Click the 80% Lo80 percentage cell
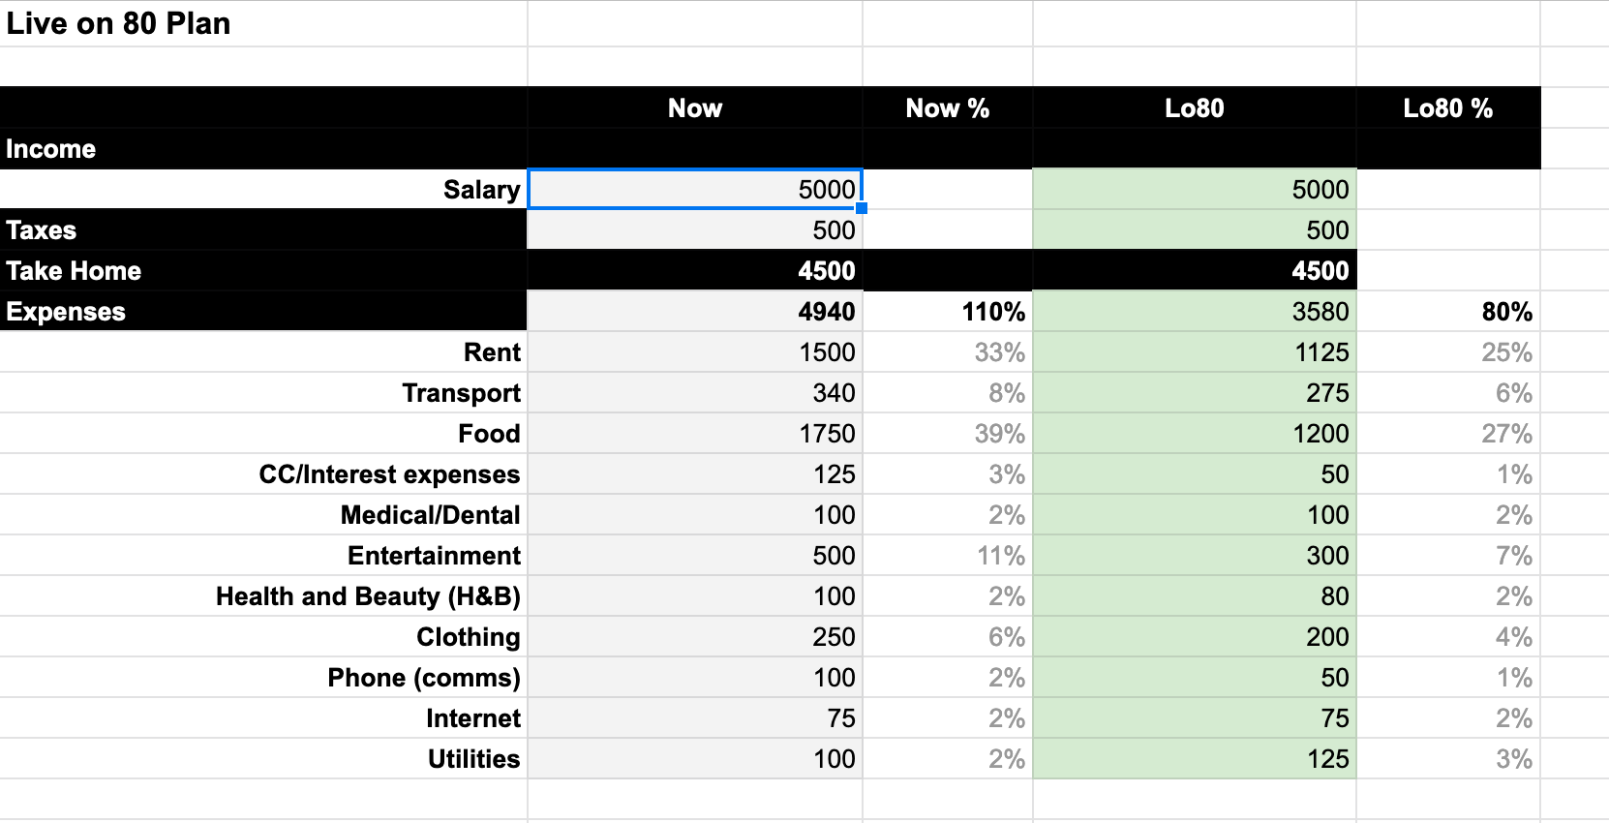 click(x=1448, y=312)
